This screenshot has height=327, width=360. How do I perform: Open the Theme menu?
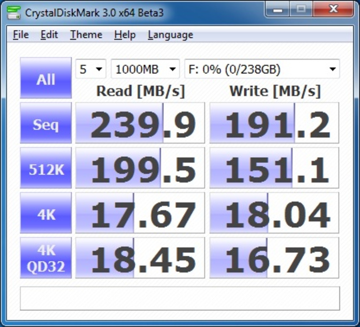click(x=86, y=35)
